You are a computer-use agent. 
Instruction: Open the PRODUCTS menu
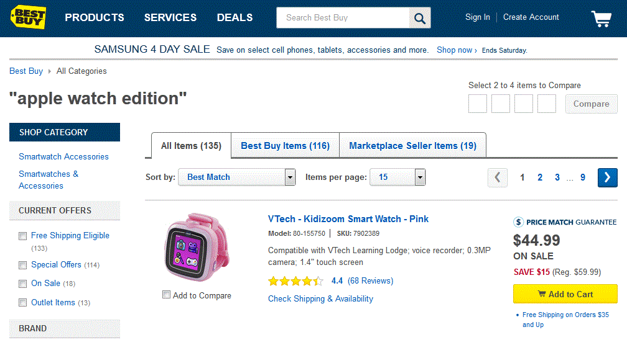(x=95, y=17)
